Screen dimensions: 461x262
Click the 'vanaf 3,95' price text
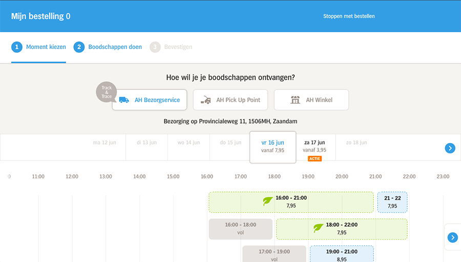[x=315, y=150]
